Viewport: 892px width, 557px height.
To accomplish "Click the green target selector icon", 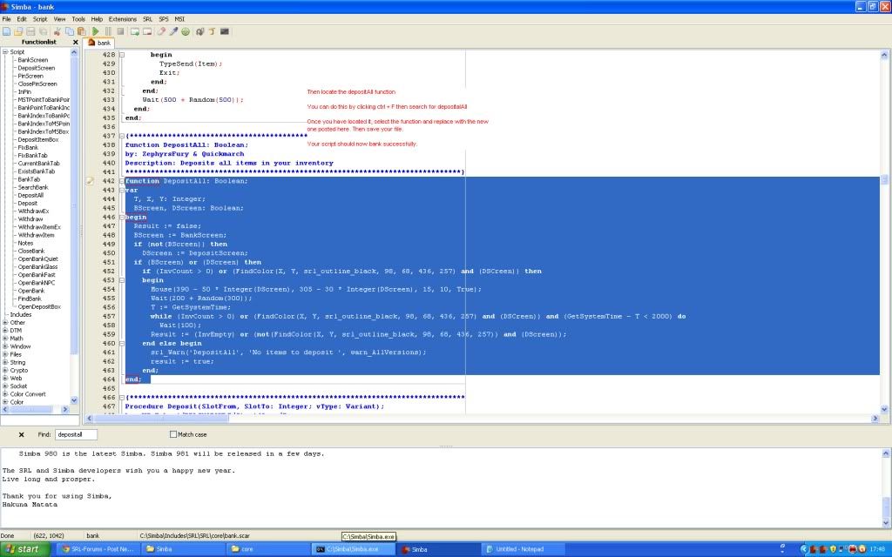I will pyautogui.click(x=186, y=31).
